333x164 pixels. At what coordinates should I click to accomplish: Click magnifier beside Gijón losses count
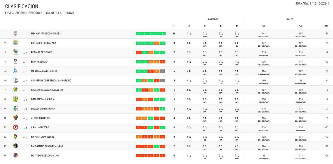coord(238,156)
